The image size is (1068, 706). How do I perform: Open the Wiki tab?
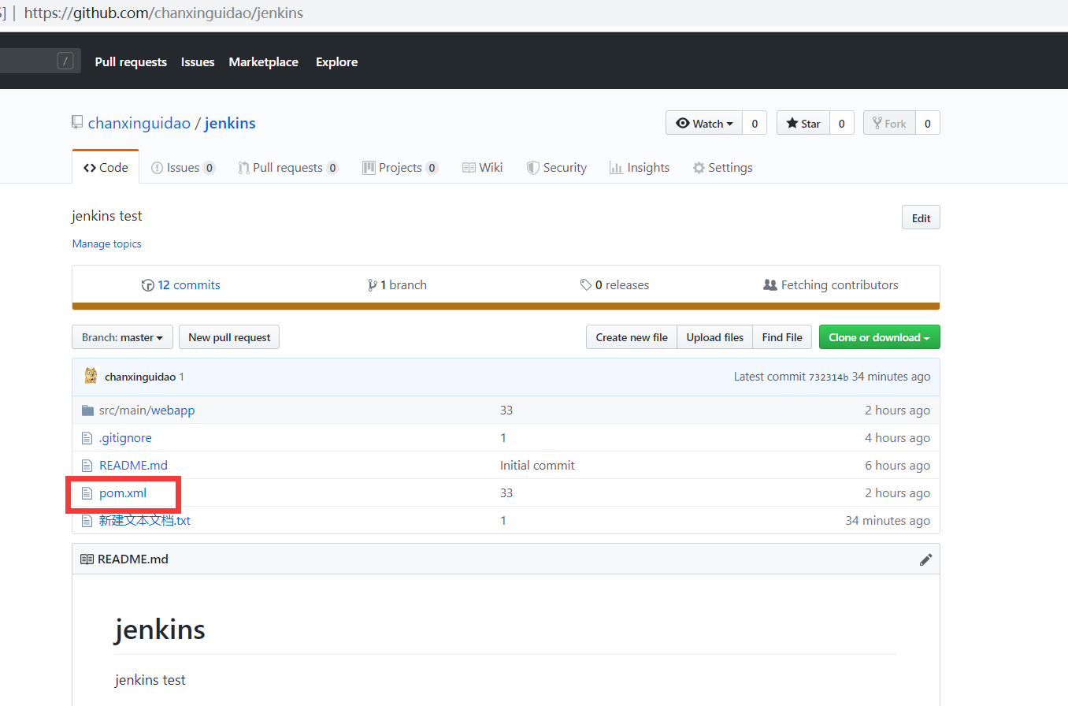(482, 167)
